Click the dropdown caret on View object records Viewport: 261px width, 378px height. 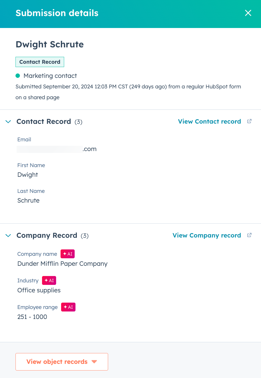point(94,362)
